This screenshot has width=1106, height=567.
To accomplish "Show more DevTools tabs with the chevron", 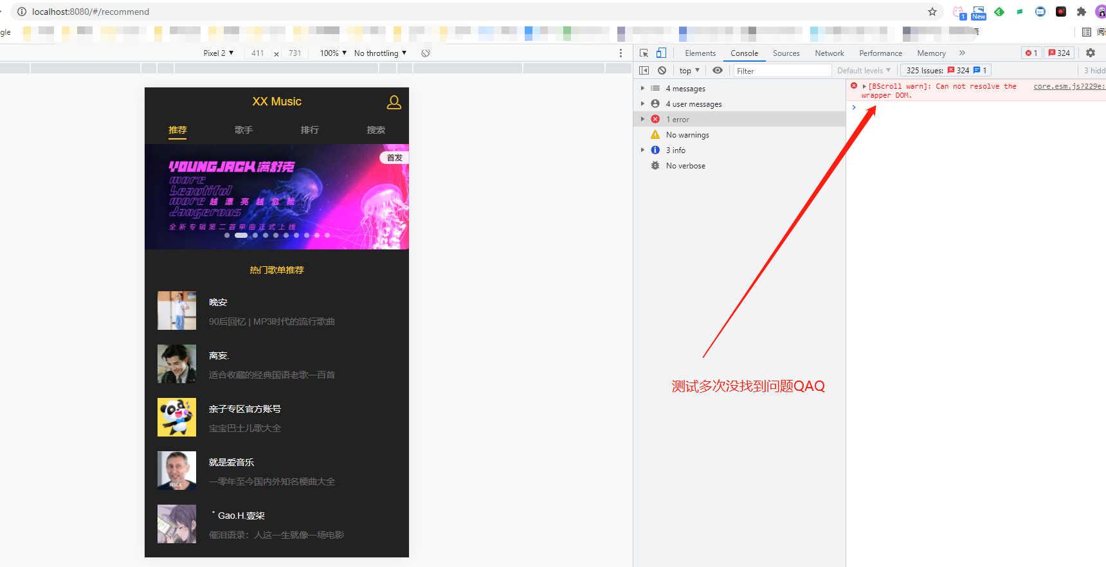I will click(x=962, y=53).
